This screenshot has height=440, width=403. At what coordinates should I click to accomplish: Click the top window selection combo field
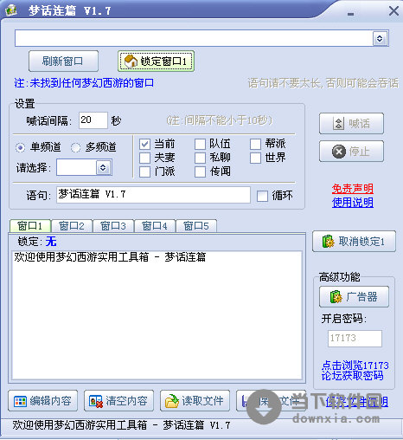tap(201, 38)
